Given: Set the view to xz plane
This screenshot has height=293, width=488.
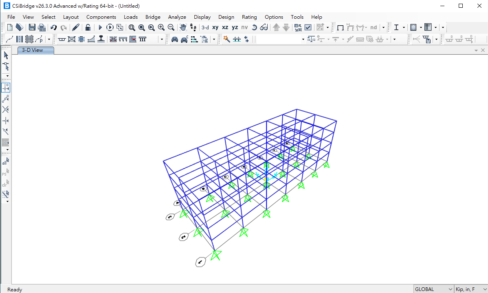Looking at the screenshot, I should click(225, 27).
